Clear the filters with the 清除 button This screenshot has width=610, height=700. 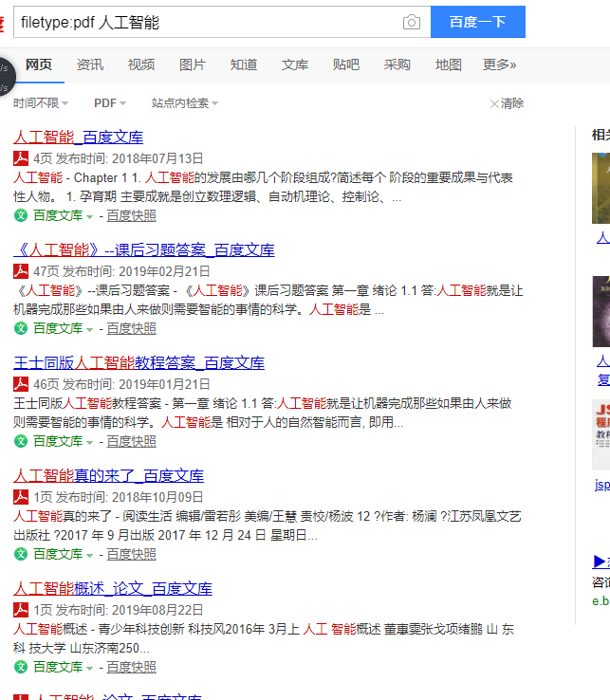[507, 103]
